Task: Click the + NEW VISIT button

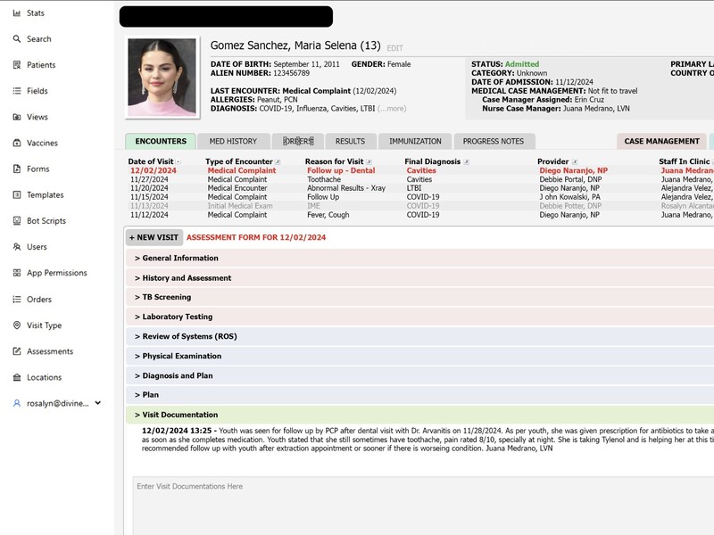Action: [154, 238]
